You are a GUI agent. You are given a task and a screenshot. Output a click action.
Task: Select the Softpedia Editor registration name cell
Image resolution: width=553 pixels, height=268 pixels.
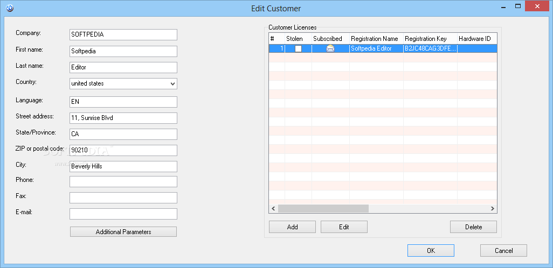point(376,48)
